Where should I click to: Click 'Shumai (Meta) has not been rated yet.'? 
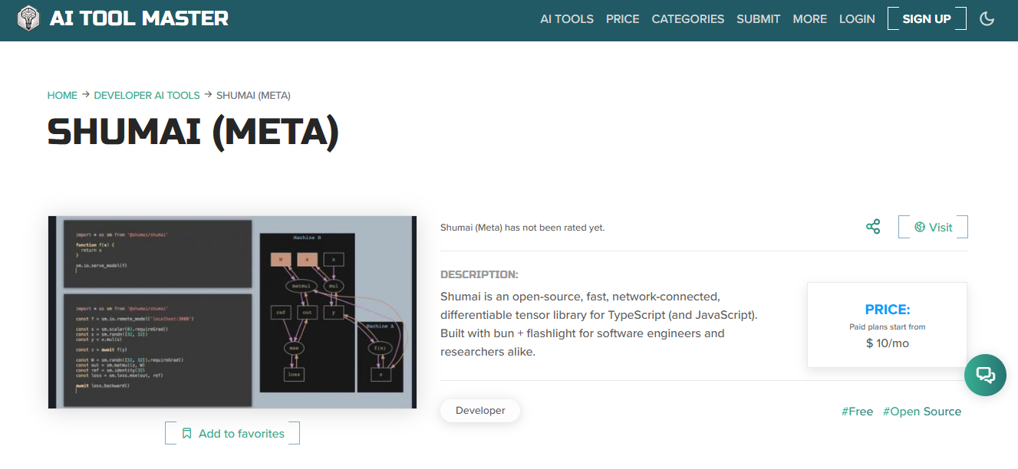522,228
